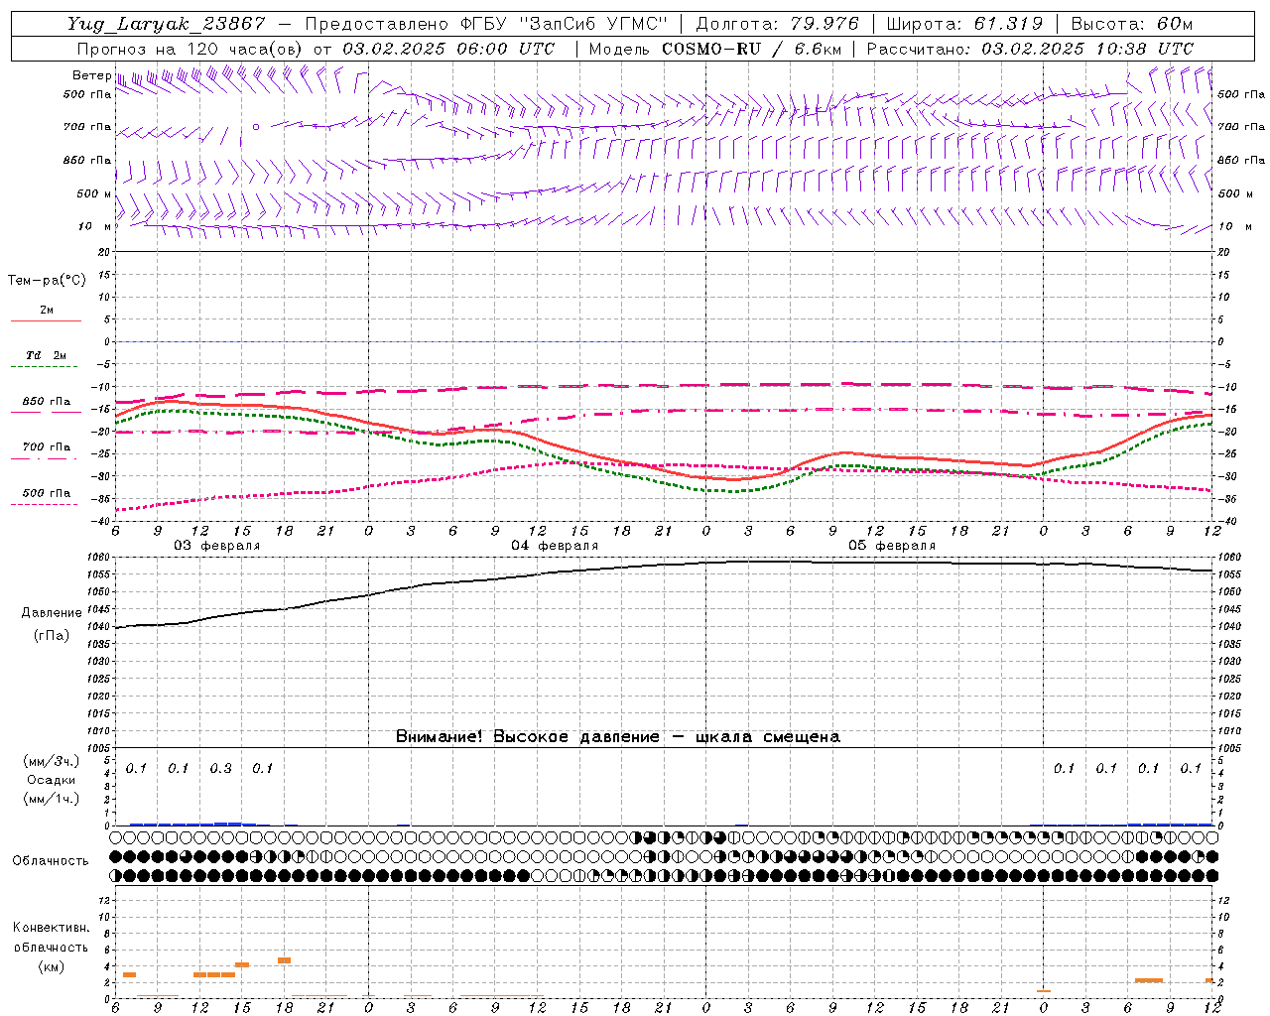Image resolution: width=1270 pixels, height=1016 pixels.
Task: Click the highest orange convective bar on February 3
Action: coord(284,960)
